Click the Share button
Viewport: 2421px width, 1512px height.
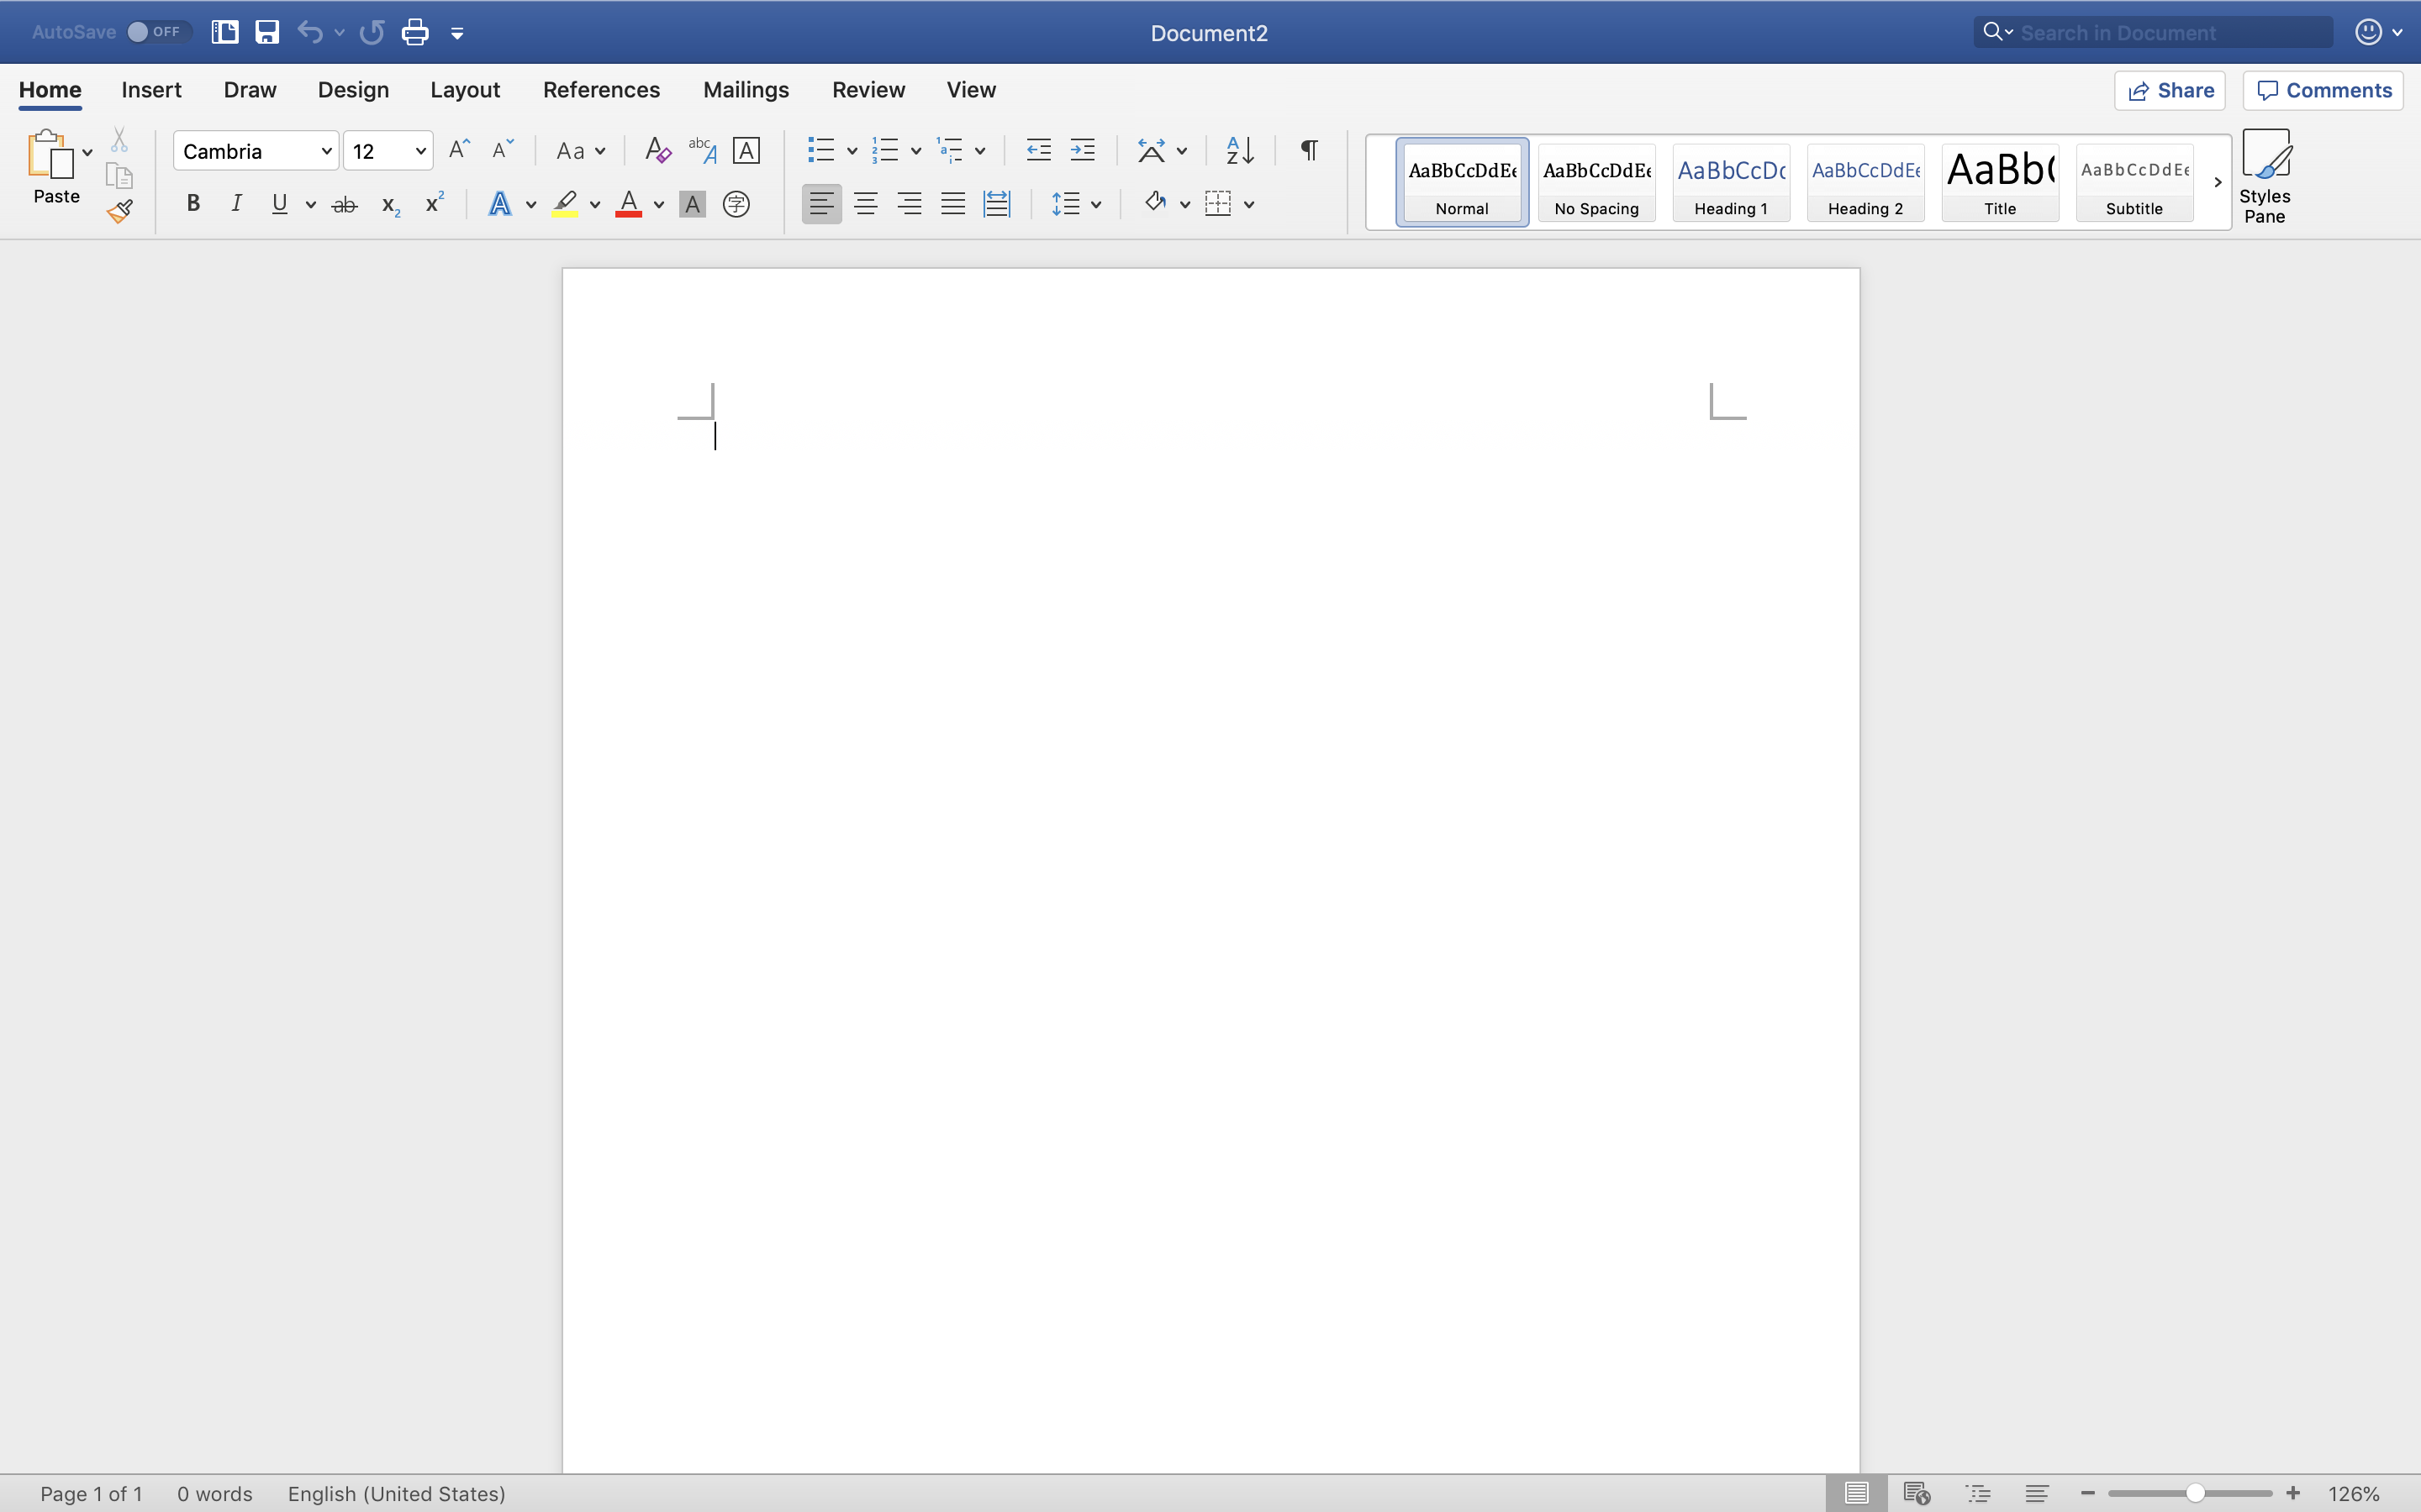(x=2170, y=91)
